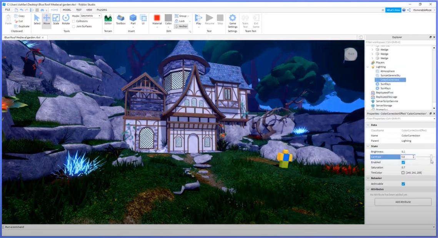438x238 pixels.
Task: Open the Color dropdown arrow
Action: pyautogui.click(x=168, y=27)
